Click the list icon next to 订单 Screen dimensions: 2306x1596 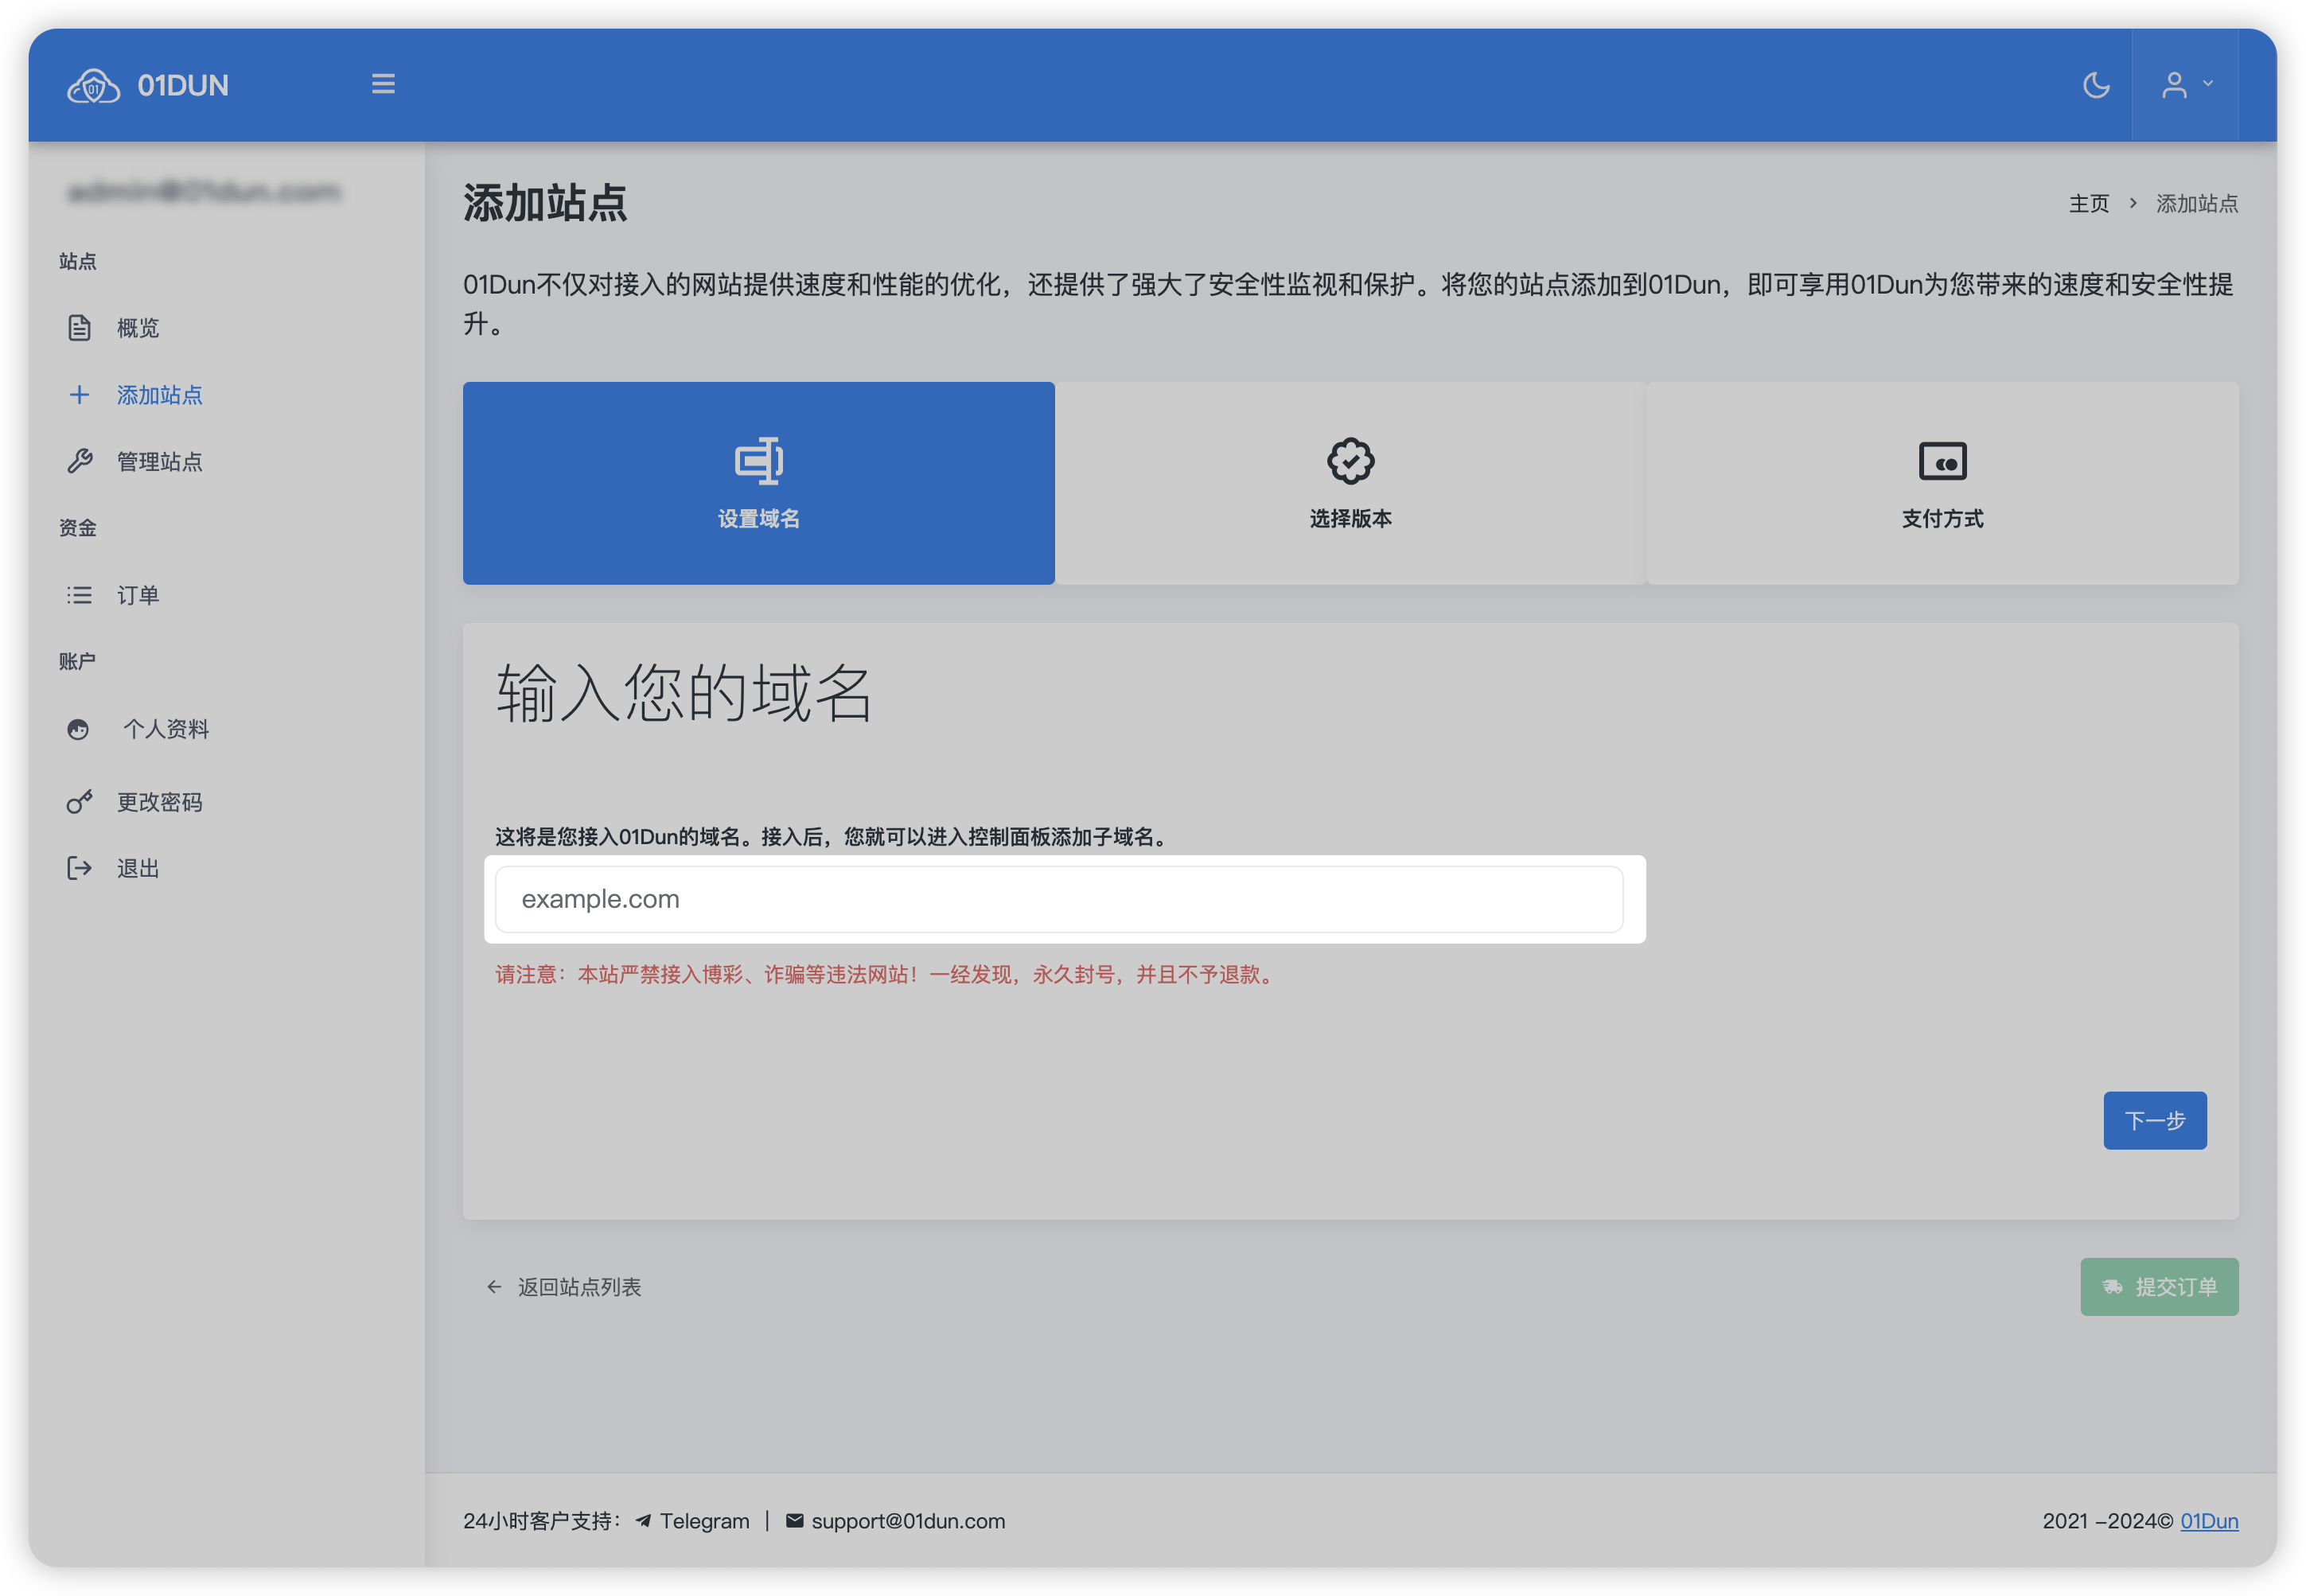coord(79,595)
